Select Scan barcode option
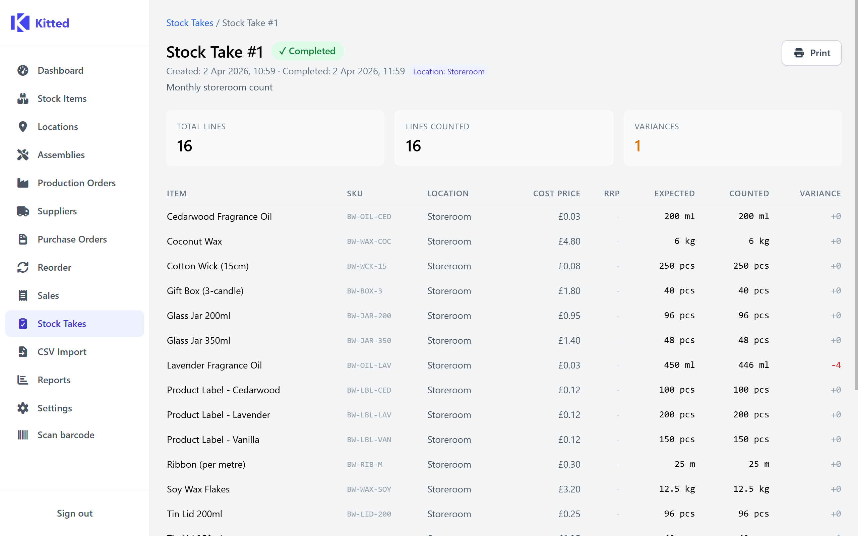Image resolution: width=858 pixels, height=536 pixels. [75, 435]
